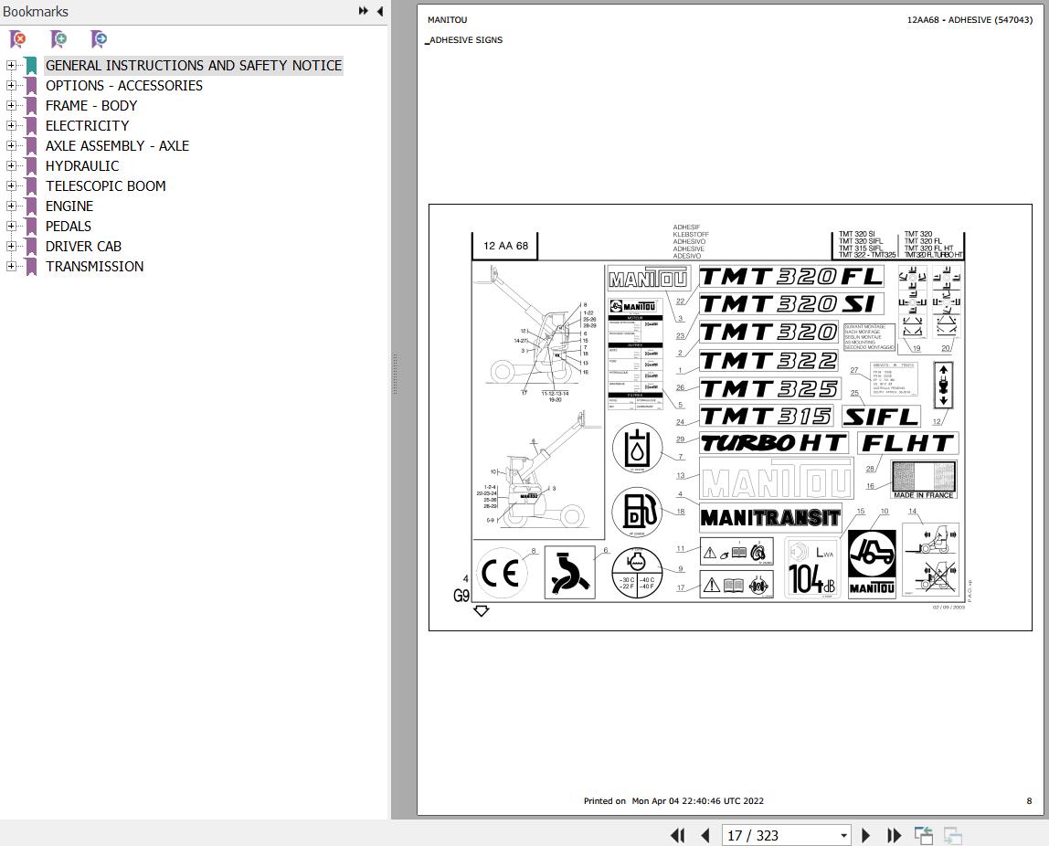Click the CE mark decal in diagram
The image size is (1049, 846).
click(x=501, y=573)
